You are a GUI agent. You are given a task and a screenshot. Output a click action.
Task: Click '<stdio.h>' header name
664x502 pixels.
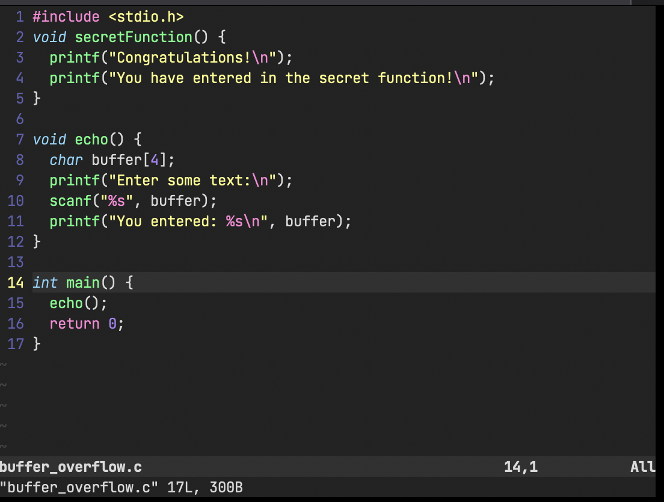pyautogui.click(x=146, y=17)
